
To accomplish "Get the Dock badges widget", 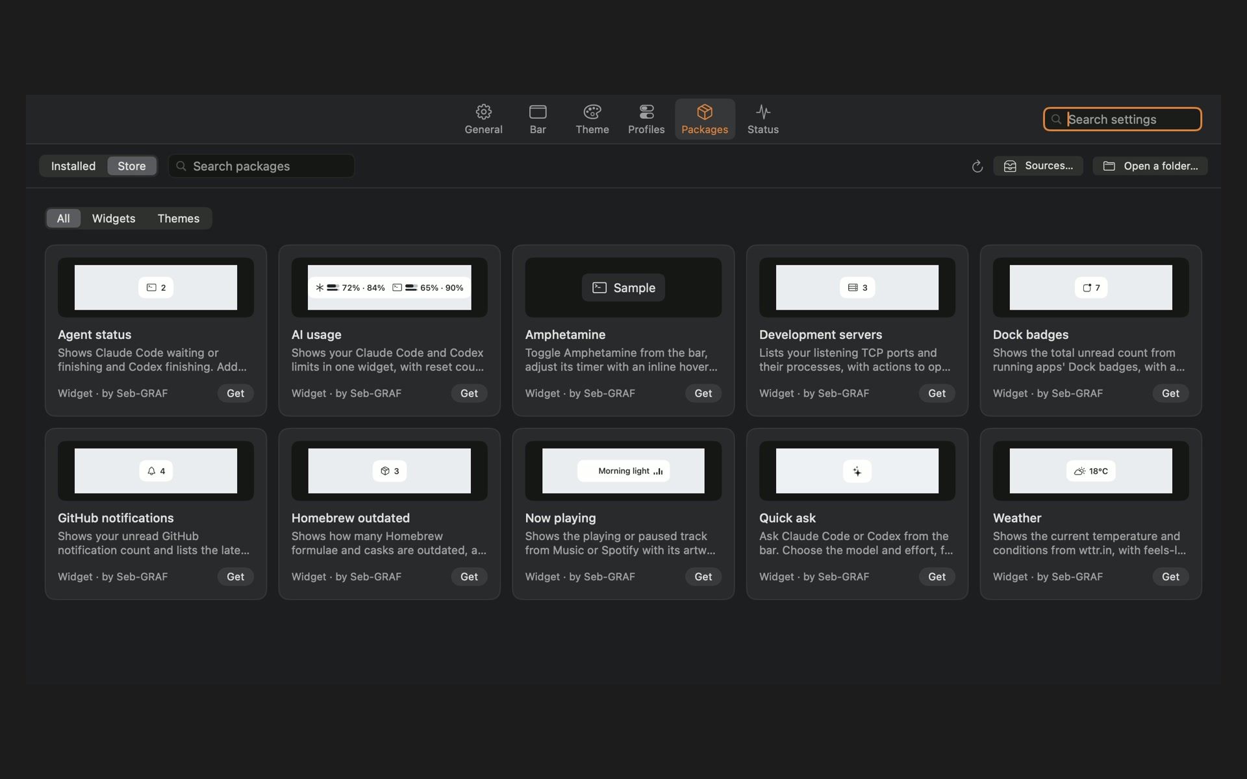I will click(1170, 393).
